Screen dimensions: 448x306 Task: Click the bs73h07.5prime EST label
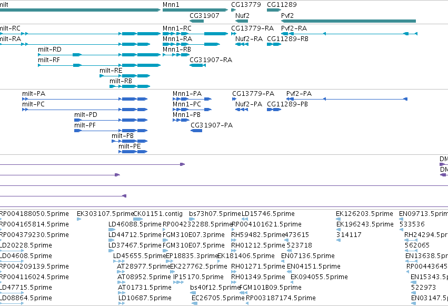coord(215,214)
